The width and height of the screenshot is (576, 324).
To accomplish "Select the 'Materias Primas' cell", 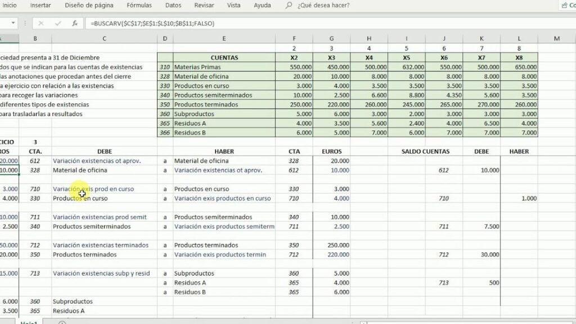I will click(x=224, y=67).
